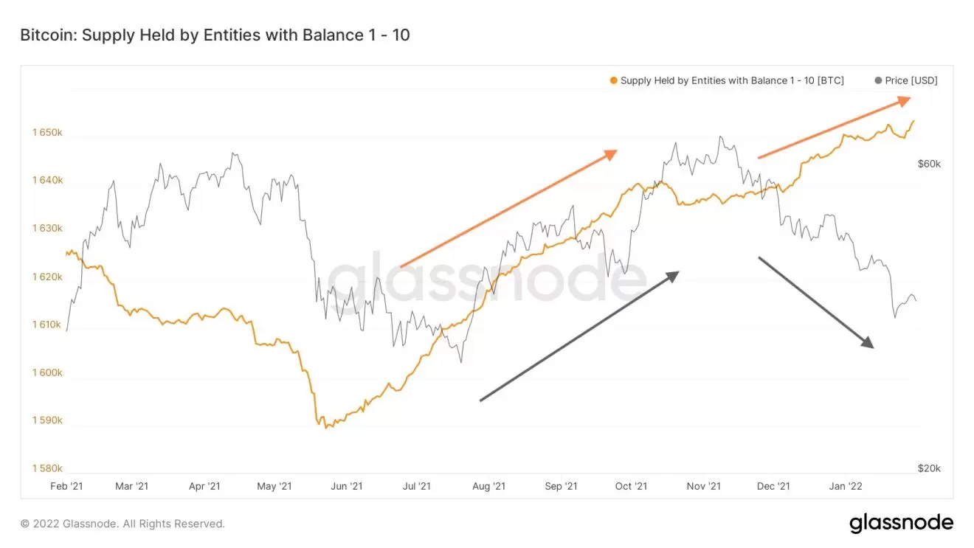Image resolution: width=974 pixels, height=548 pixels.
Task: Click the $20k price axis label
Action: pos(929,468)
